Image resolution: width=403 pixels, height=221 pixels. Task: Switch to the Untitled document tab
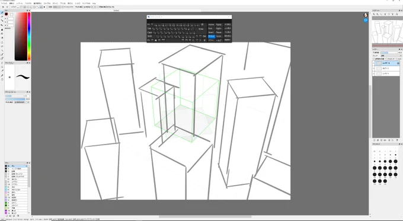click(116, 11)
